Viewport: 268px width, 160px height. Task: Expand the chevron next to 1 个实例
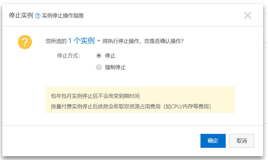(x=98, y=41)
